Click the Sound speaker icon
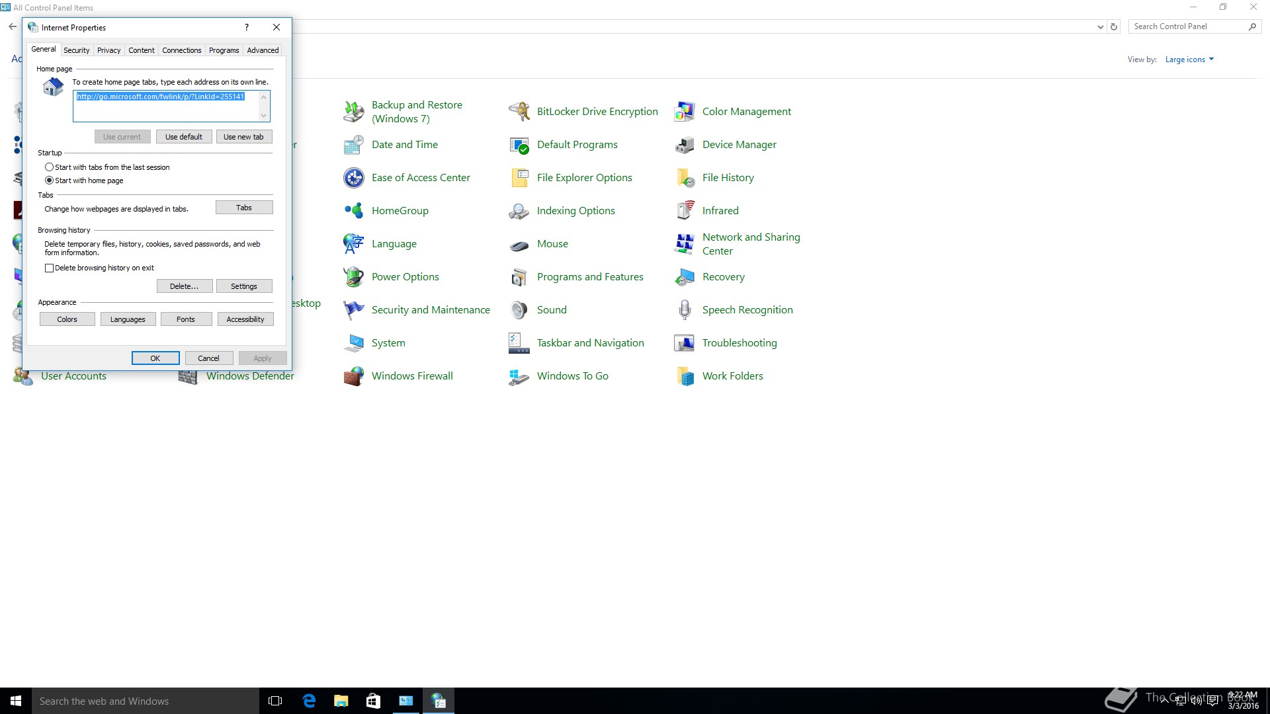Screen dimensions: 1270x714 click(519, 310)
